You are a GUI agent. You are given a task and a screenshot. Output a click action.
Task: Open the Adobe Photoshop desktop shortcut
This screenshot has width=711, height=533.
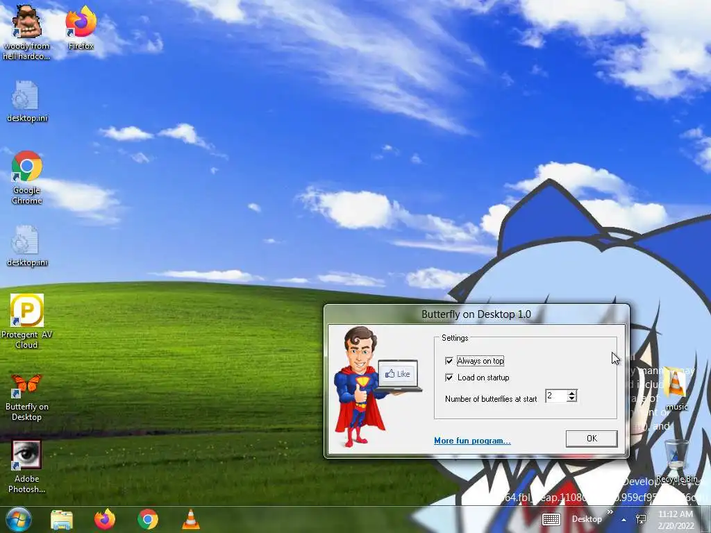[x=27, y=467]
